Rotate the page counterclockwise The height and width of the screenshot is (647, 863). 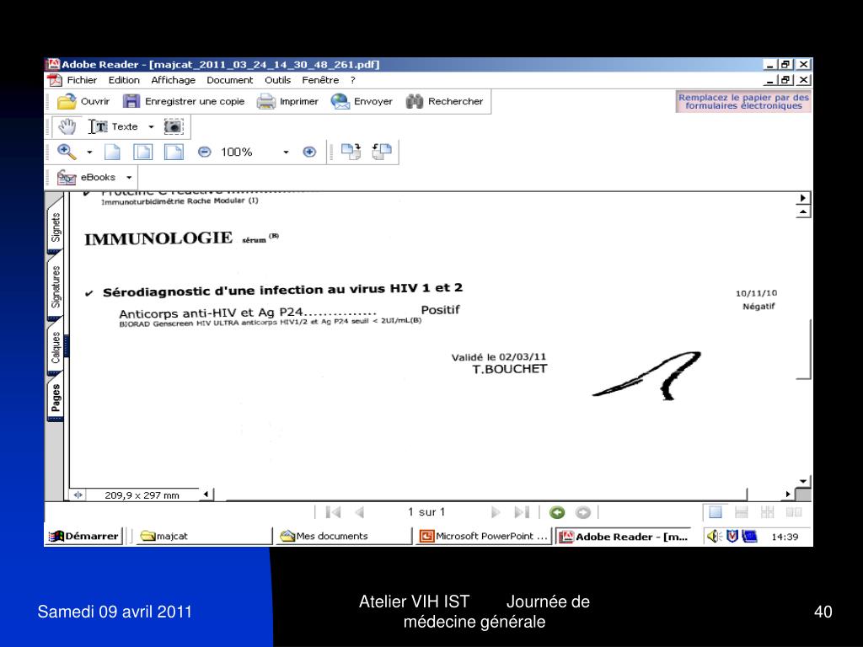point(382,152)
